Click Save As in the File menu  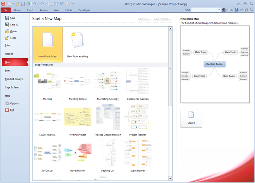pyautogui.click(x=12, y=25)
